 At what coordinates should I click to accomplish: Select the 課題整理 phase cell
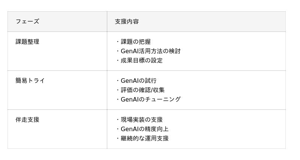point(27,42)
